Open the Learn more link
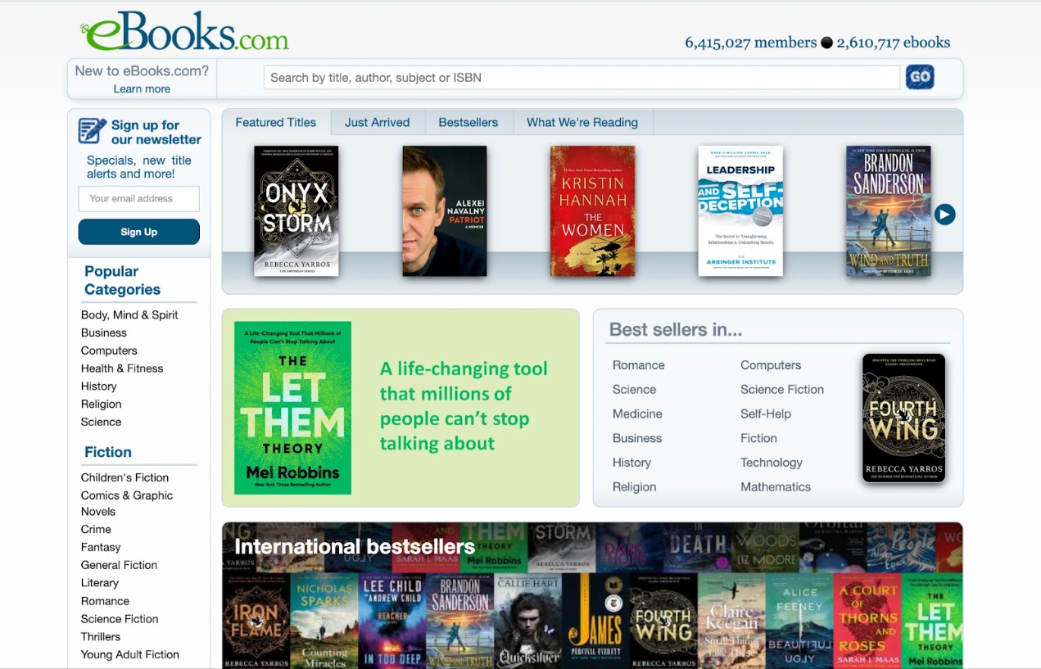Image resolution: width=1041 pixels, height=669 pixels. (142, 88)
